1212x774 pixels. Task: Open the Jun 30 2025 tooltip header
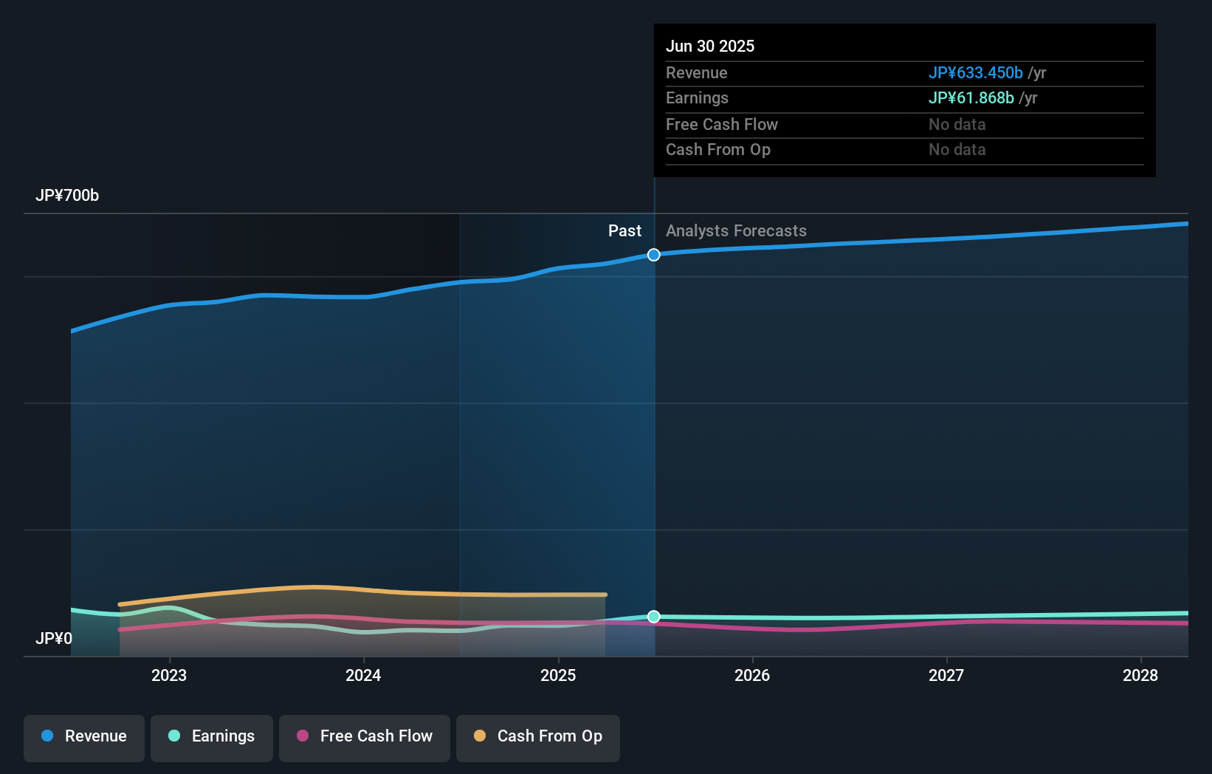710,46
